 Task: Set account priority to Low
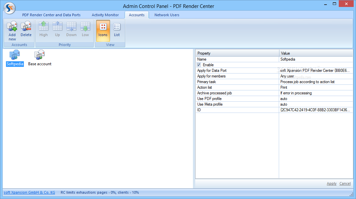(x=86, y=29)
